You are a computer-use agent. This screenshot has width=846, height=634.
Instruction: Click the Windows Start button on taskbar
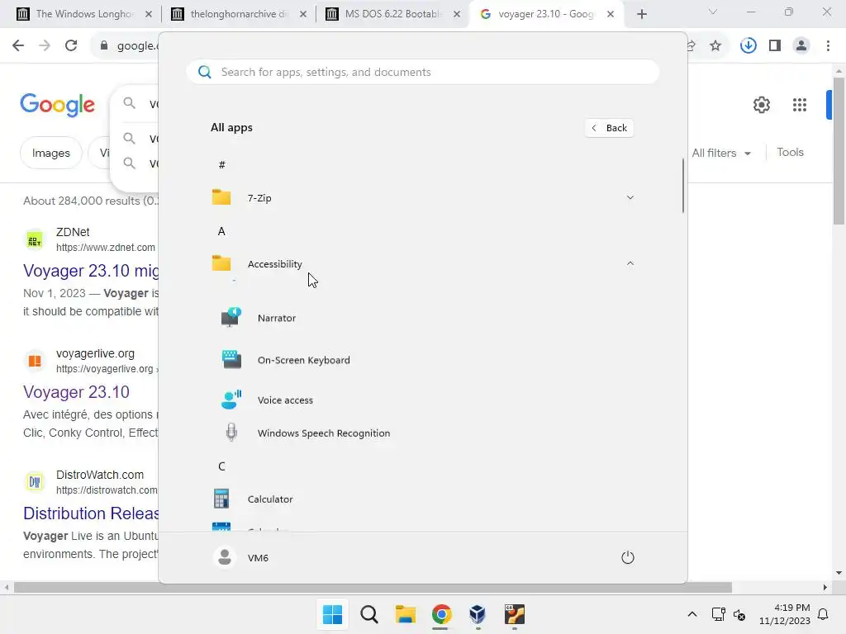pyautogui.click(x=332, y=614)
